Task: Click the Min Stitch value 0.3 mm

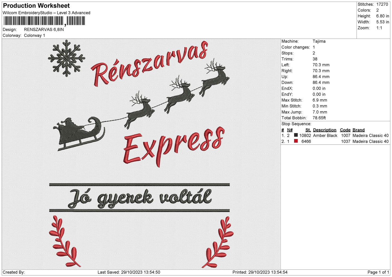Action: click(x=320, y=106)
